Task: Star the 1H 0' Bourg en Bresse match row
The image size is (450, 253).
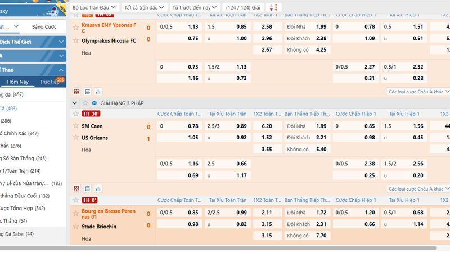Action: (76, 200)
